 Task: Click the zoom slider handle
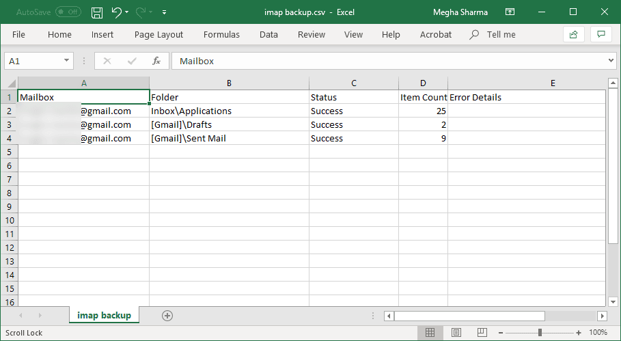click(540, 333)
